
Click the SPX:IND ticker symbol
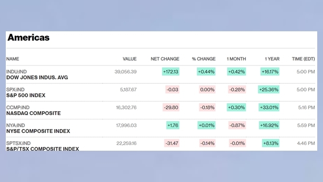click(15, 90)
